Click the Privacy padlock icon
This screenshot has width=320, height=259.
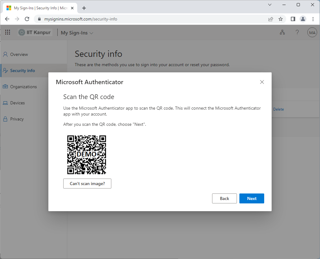pos(5,119)
